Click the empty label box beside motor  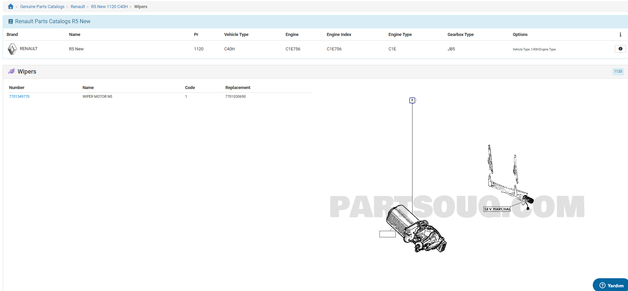click(387, 234)
